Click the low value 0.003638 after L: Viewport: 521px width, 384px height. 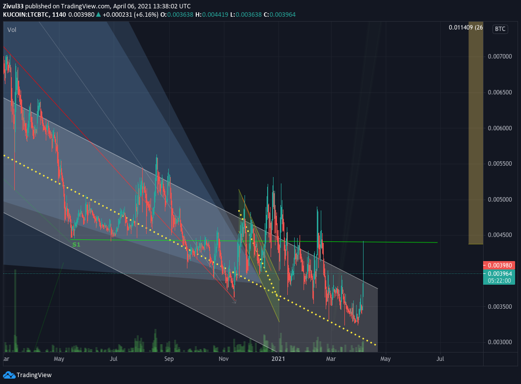pos(248,15)
